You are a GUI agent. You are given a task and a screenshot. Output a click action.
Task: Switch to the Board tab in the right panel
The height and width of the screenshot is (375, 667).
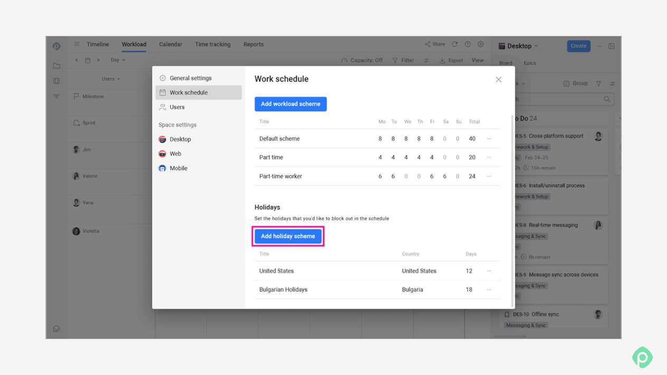pos(506,63)
